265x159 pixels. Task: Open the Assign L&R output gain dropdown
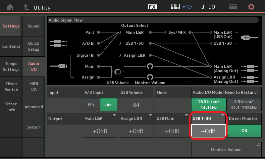(x=136, y=131)
